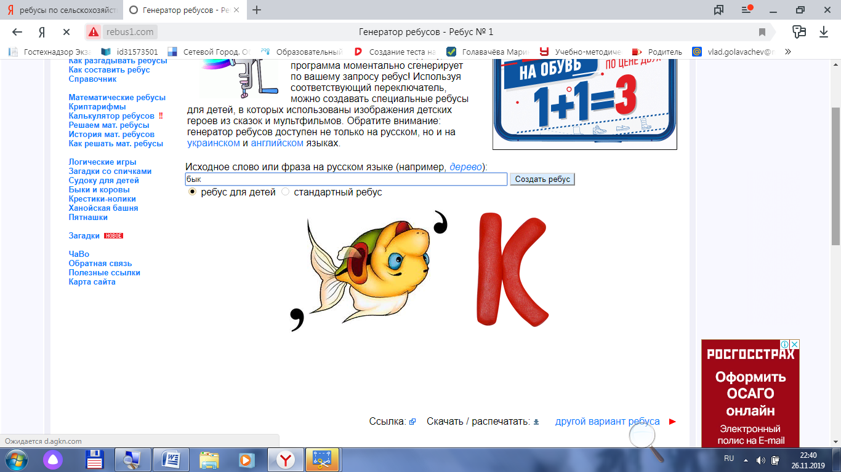The image size is (841, 472).
Task: Open the 'ЧаВо' FAQ link
Action: pyautogui.click(x=79, y=254)
